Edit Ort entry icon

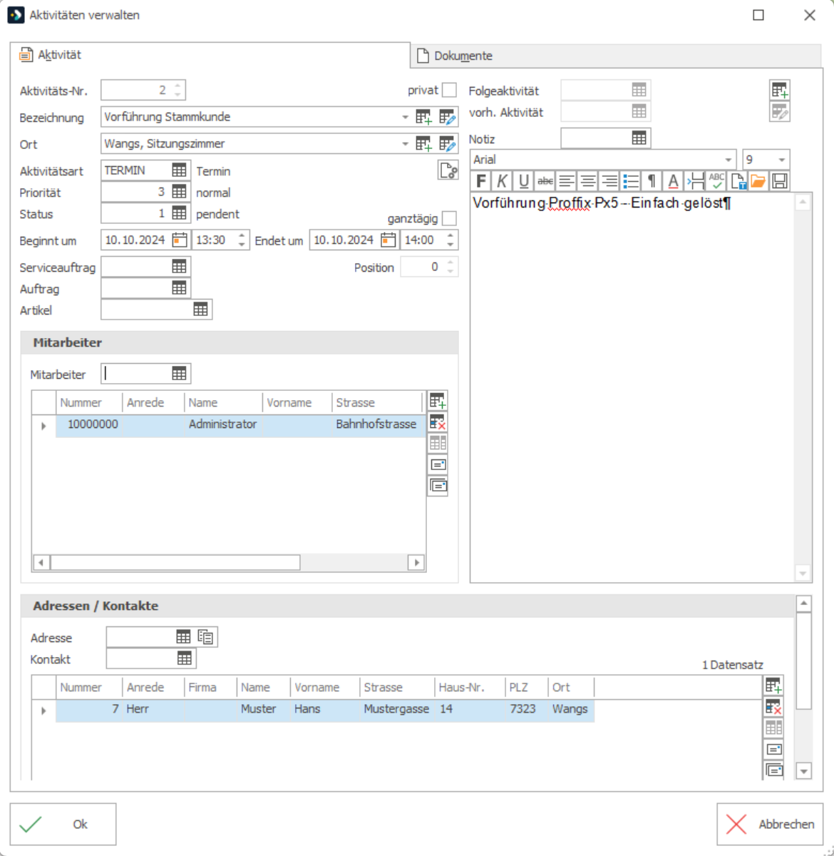[x=447, y=144]
